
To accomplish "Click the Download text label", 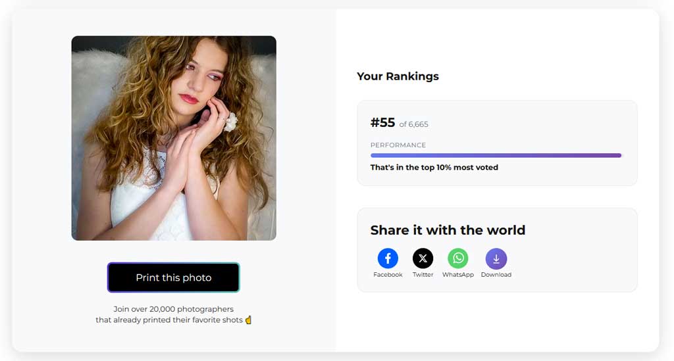I will pyautogui.click(x=496, y=275).
